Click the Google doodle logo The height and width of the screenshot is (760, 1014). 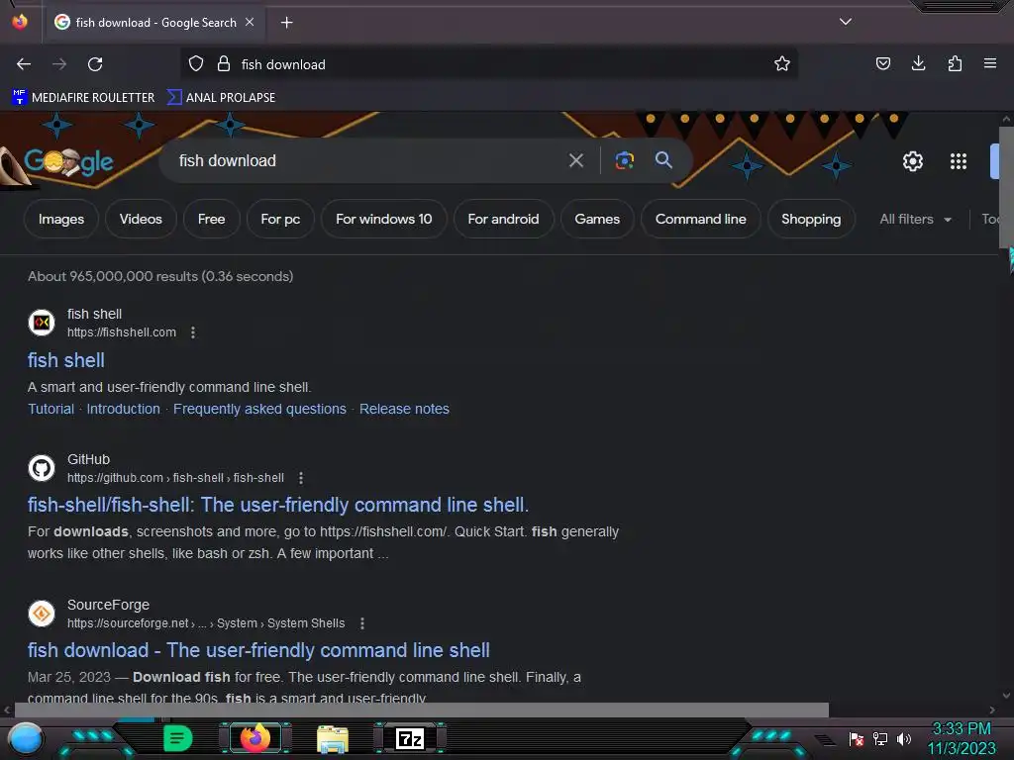click(x=68, y=161)
